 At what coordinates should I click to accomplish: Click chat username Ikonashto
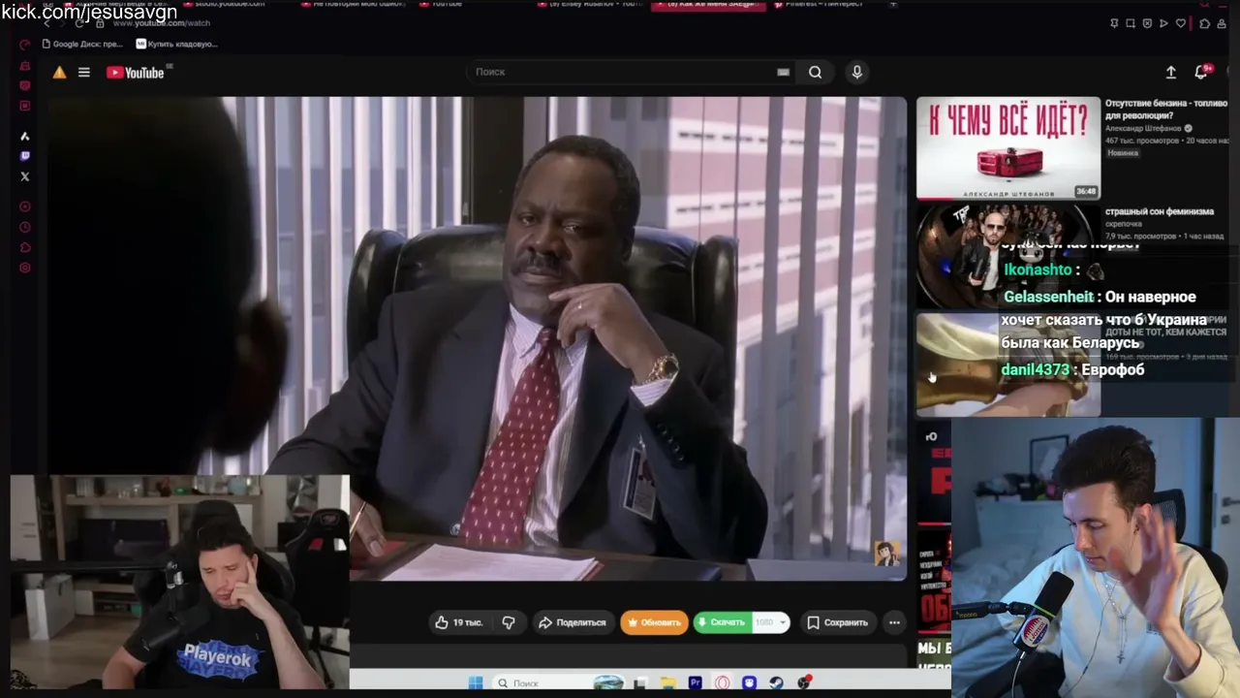click(1038, 270)
